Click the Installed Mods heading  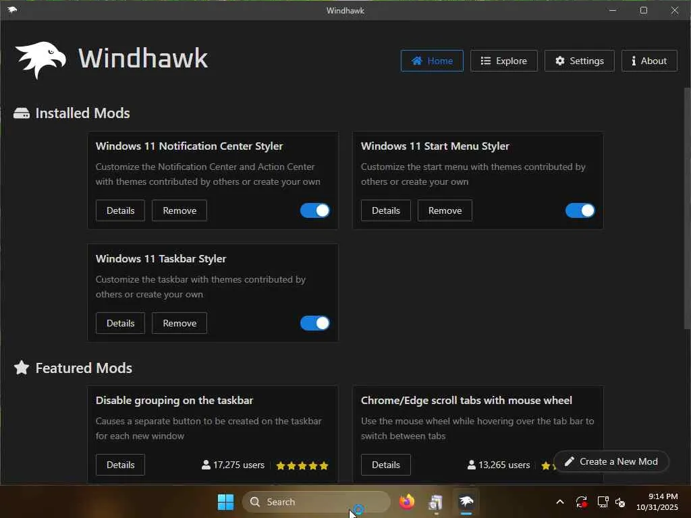click(82, 113)
